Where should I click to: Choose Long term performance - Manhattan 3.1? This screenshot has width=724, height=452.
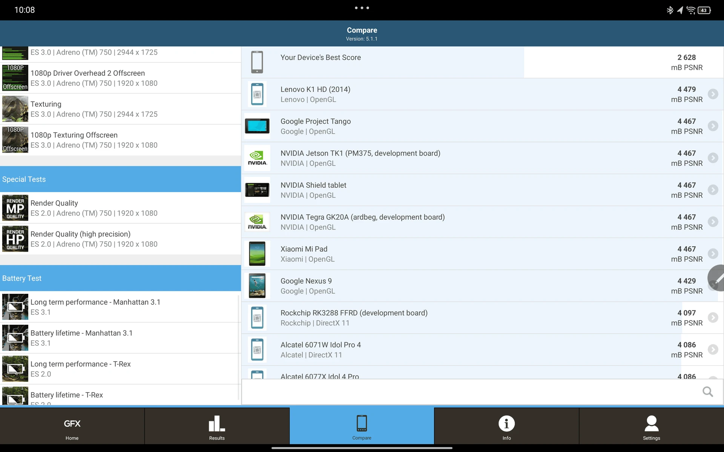click(x=120, y=307)
